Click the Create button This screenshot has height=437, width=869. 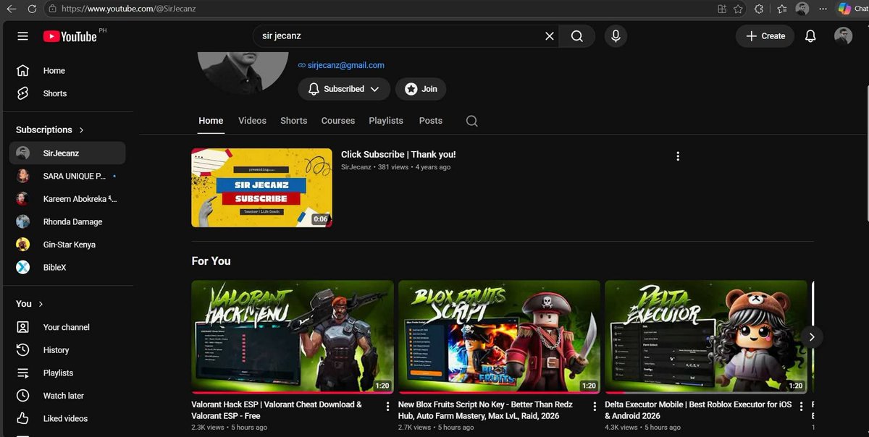click(765, 36)
